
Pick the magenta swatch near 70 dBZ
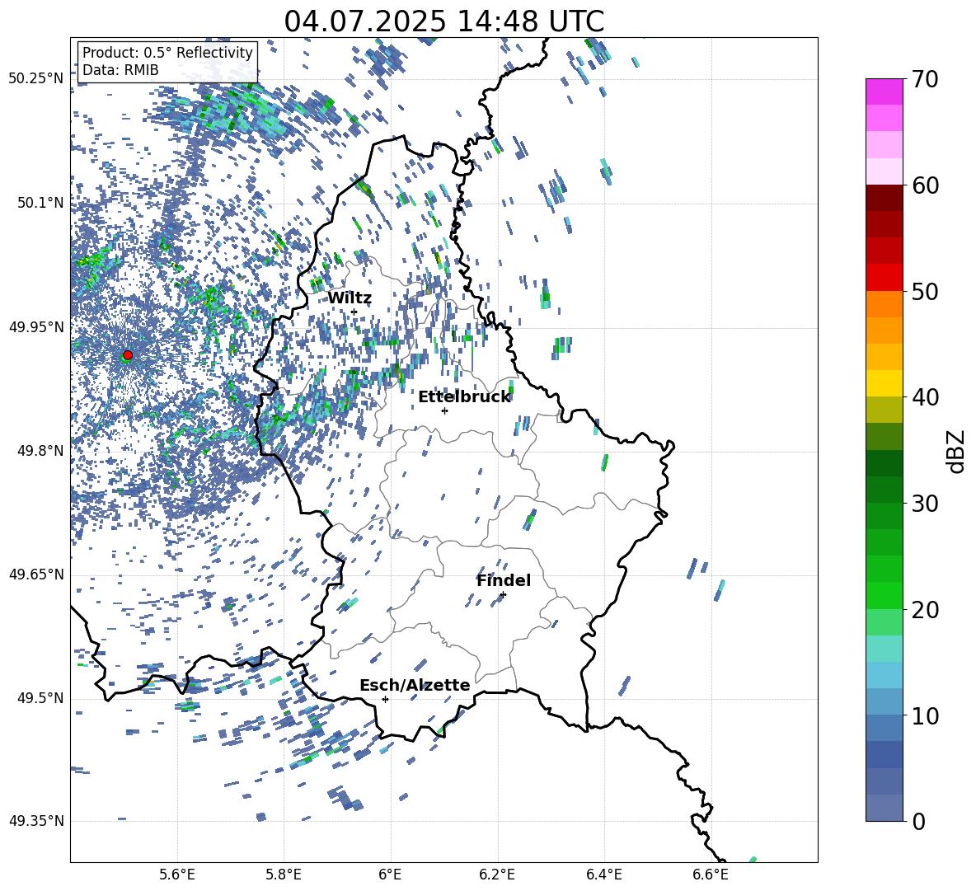[884, 91]
